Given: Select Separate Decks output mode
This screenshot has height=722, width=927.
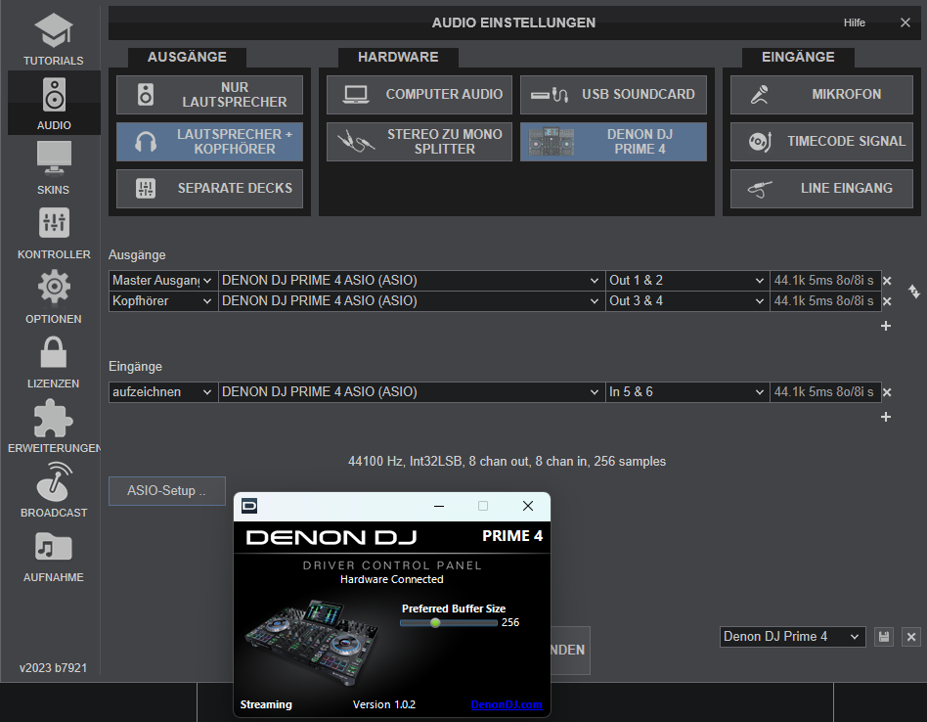Looking at the screenshot, I should pos(210,189).
